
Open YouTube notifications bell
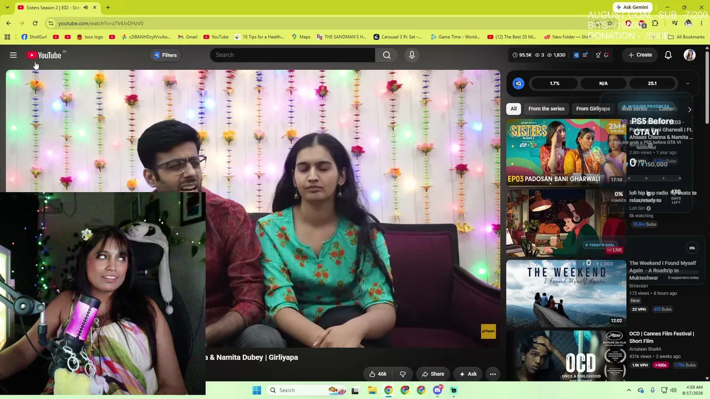668,55
